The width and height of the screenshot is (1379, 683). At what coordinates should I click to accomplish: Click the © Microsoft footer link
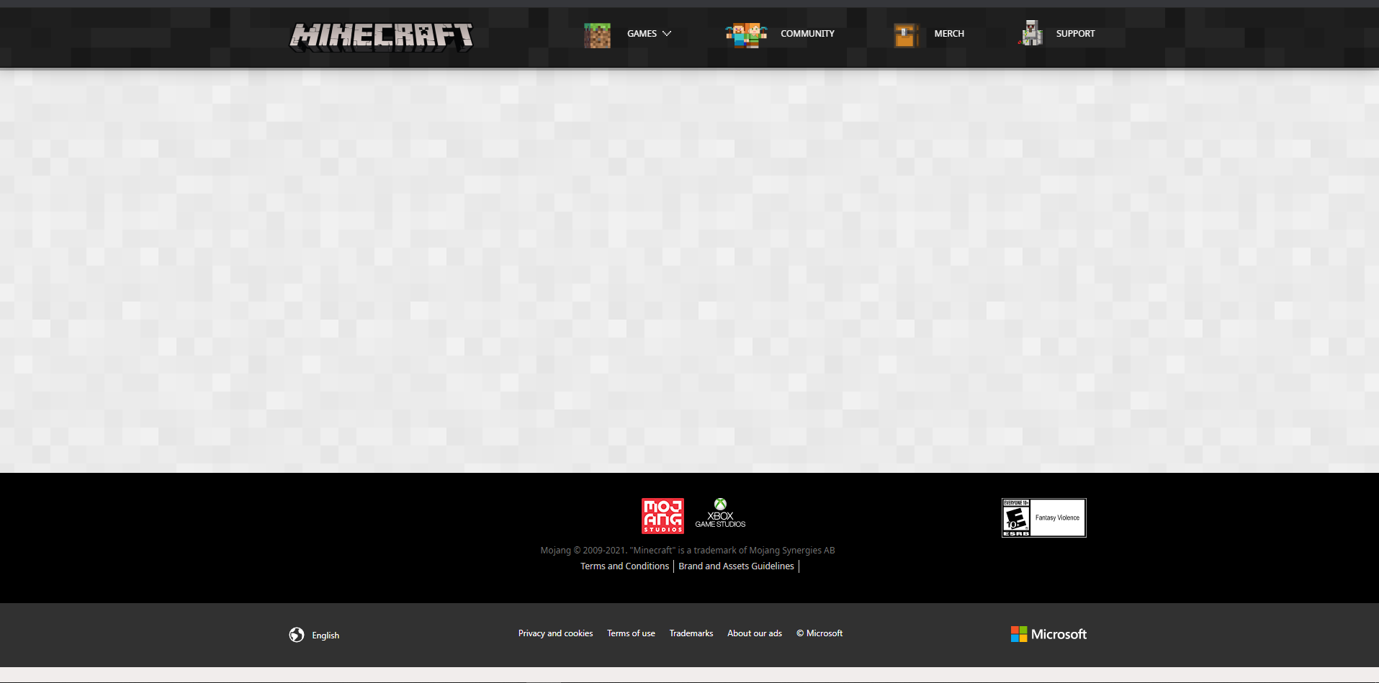(x=819, y=633)
